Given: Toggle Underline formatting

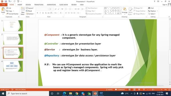Looking at the screenshot, I should click(x=43, y=13).
